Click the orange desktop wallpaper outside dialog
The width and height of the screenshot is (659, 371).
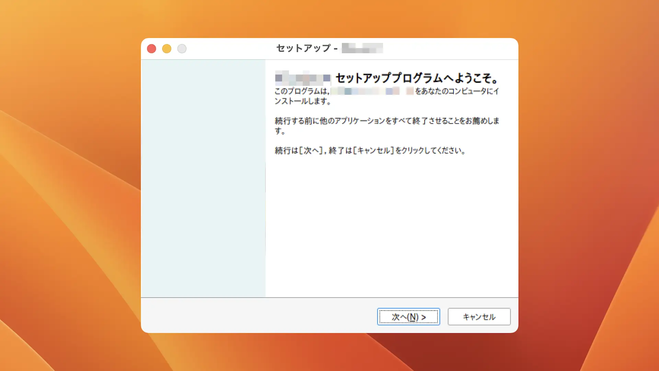pos(69,185)
